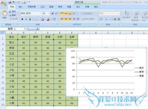Undo the last action

[14, 2]
